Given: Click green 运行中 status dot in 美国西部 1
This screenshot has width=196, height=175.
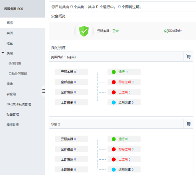Looking at the screenshot, I should coord(114,72).
